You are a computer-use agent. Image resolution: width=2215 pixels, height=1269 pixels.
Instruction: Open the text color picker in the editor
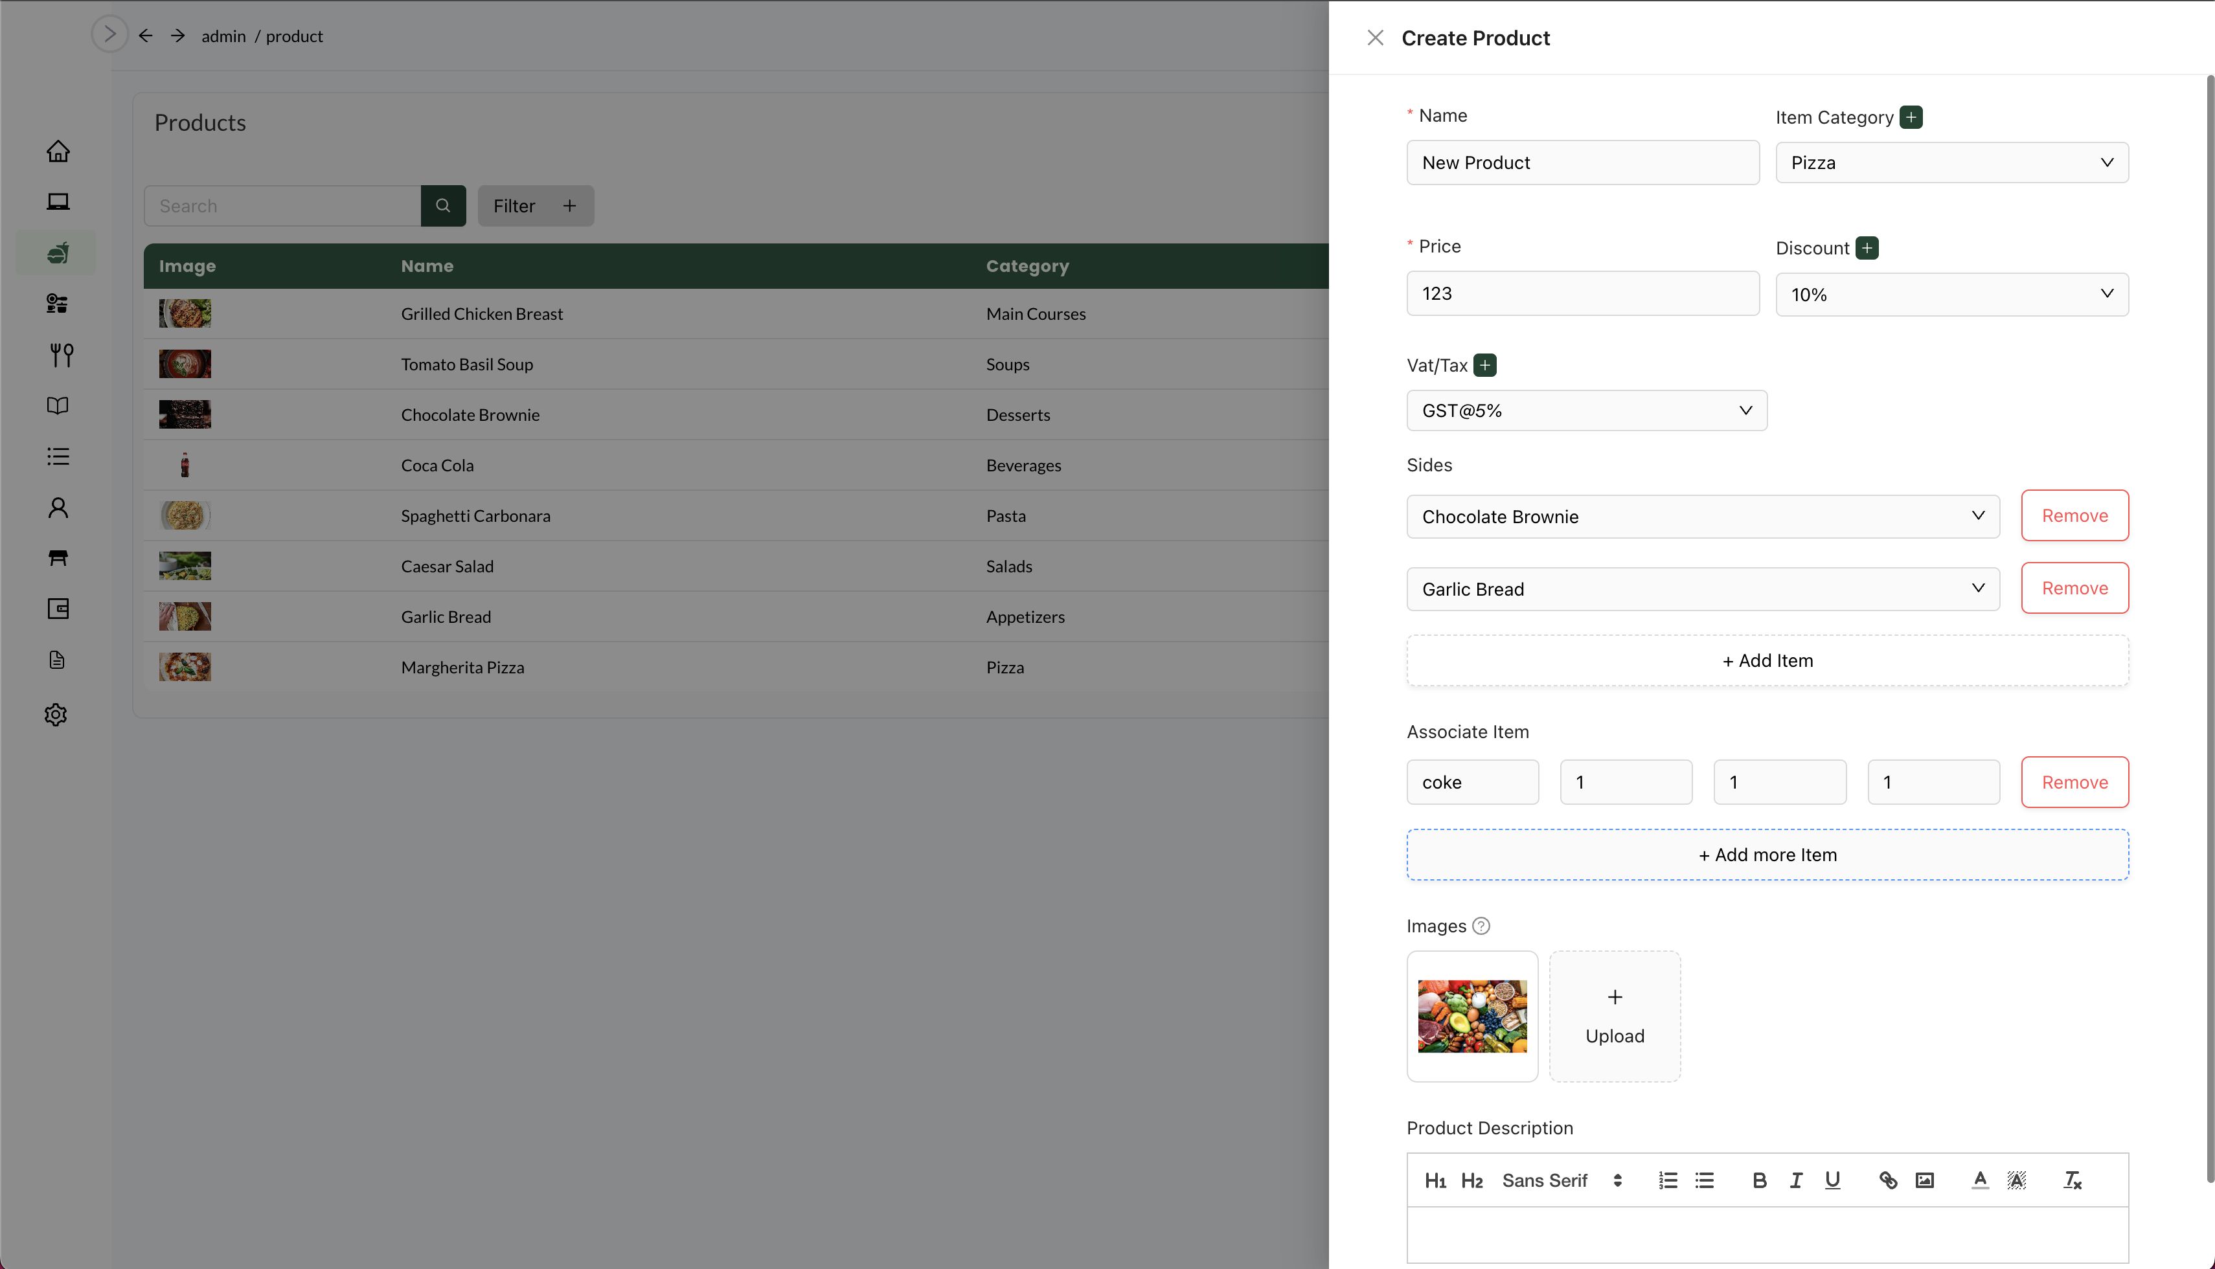point(1980,1180)
